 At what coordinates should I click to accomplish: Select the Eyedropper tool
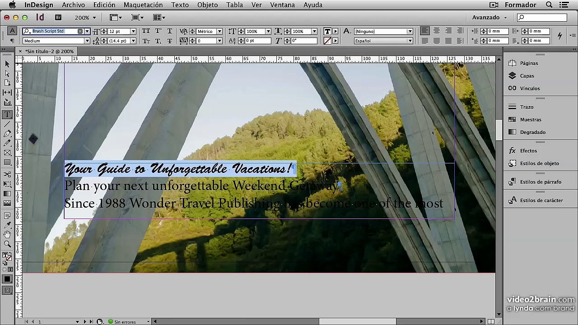tap(7, 225)
